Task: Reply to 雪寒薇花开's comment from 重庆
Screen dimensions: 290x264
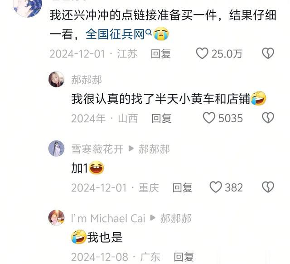Action: pyautogui.click(x=182, y=187)
